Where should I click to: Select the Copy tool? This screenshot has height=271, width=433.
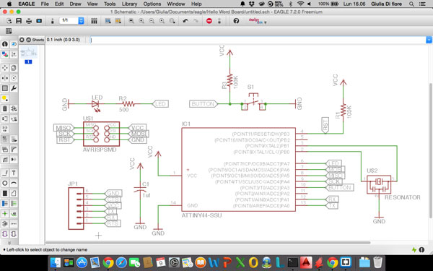coord(14,68)
